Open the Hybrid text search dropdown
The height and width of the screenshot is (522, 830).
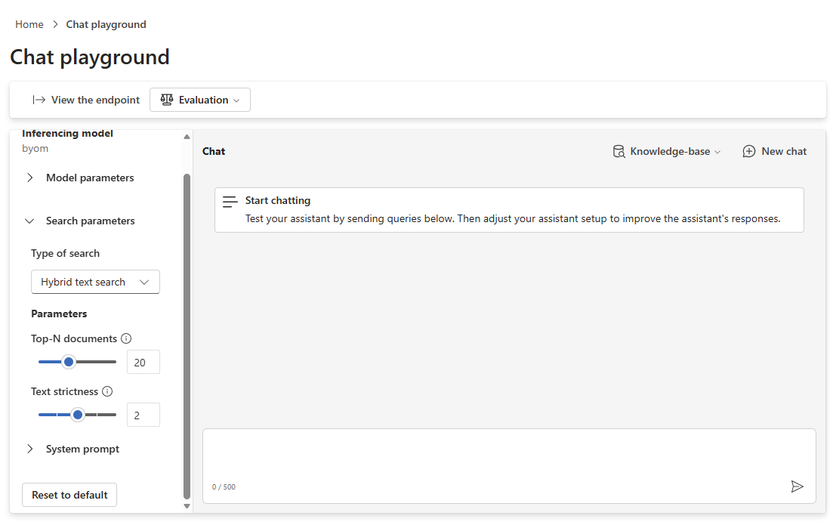(95, 282)
